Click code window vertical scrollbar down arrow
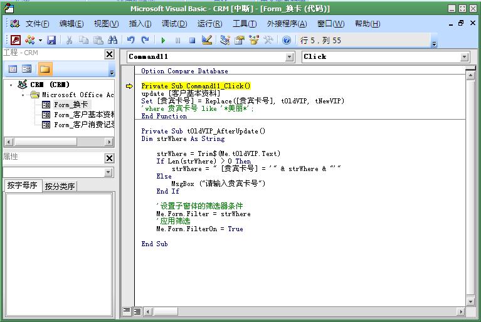This screenshot has width=481, height=322. click(470, 302)
